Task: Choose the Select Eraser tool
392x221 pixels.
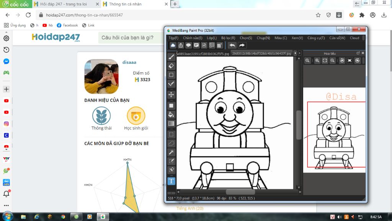Action: 171,170
